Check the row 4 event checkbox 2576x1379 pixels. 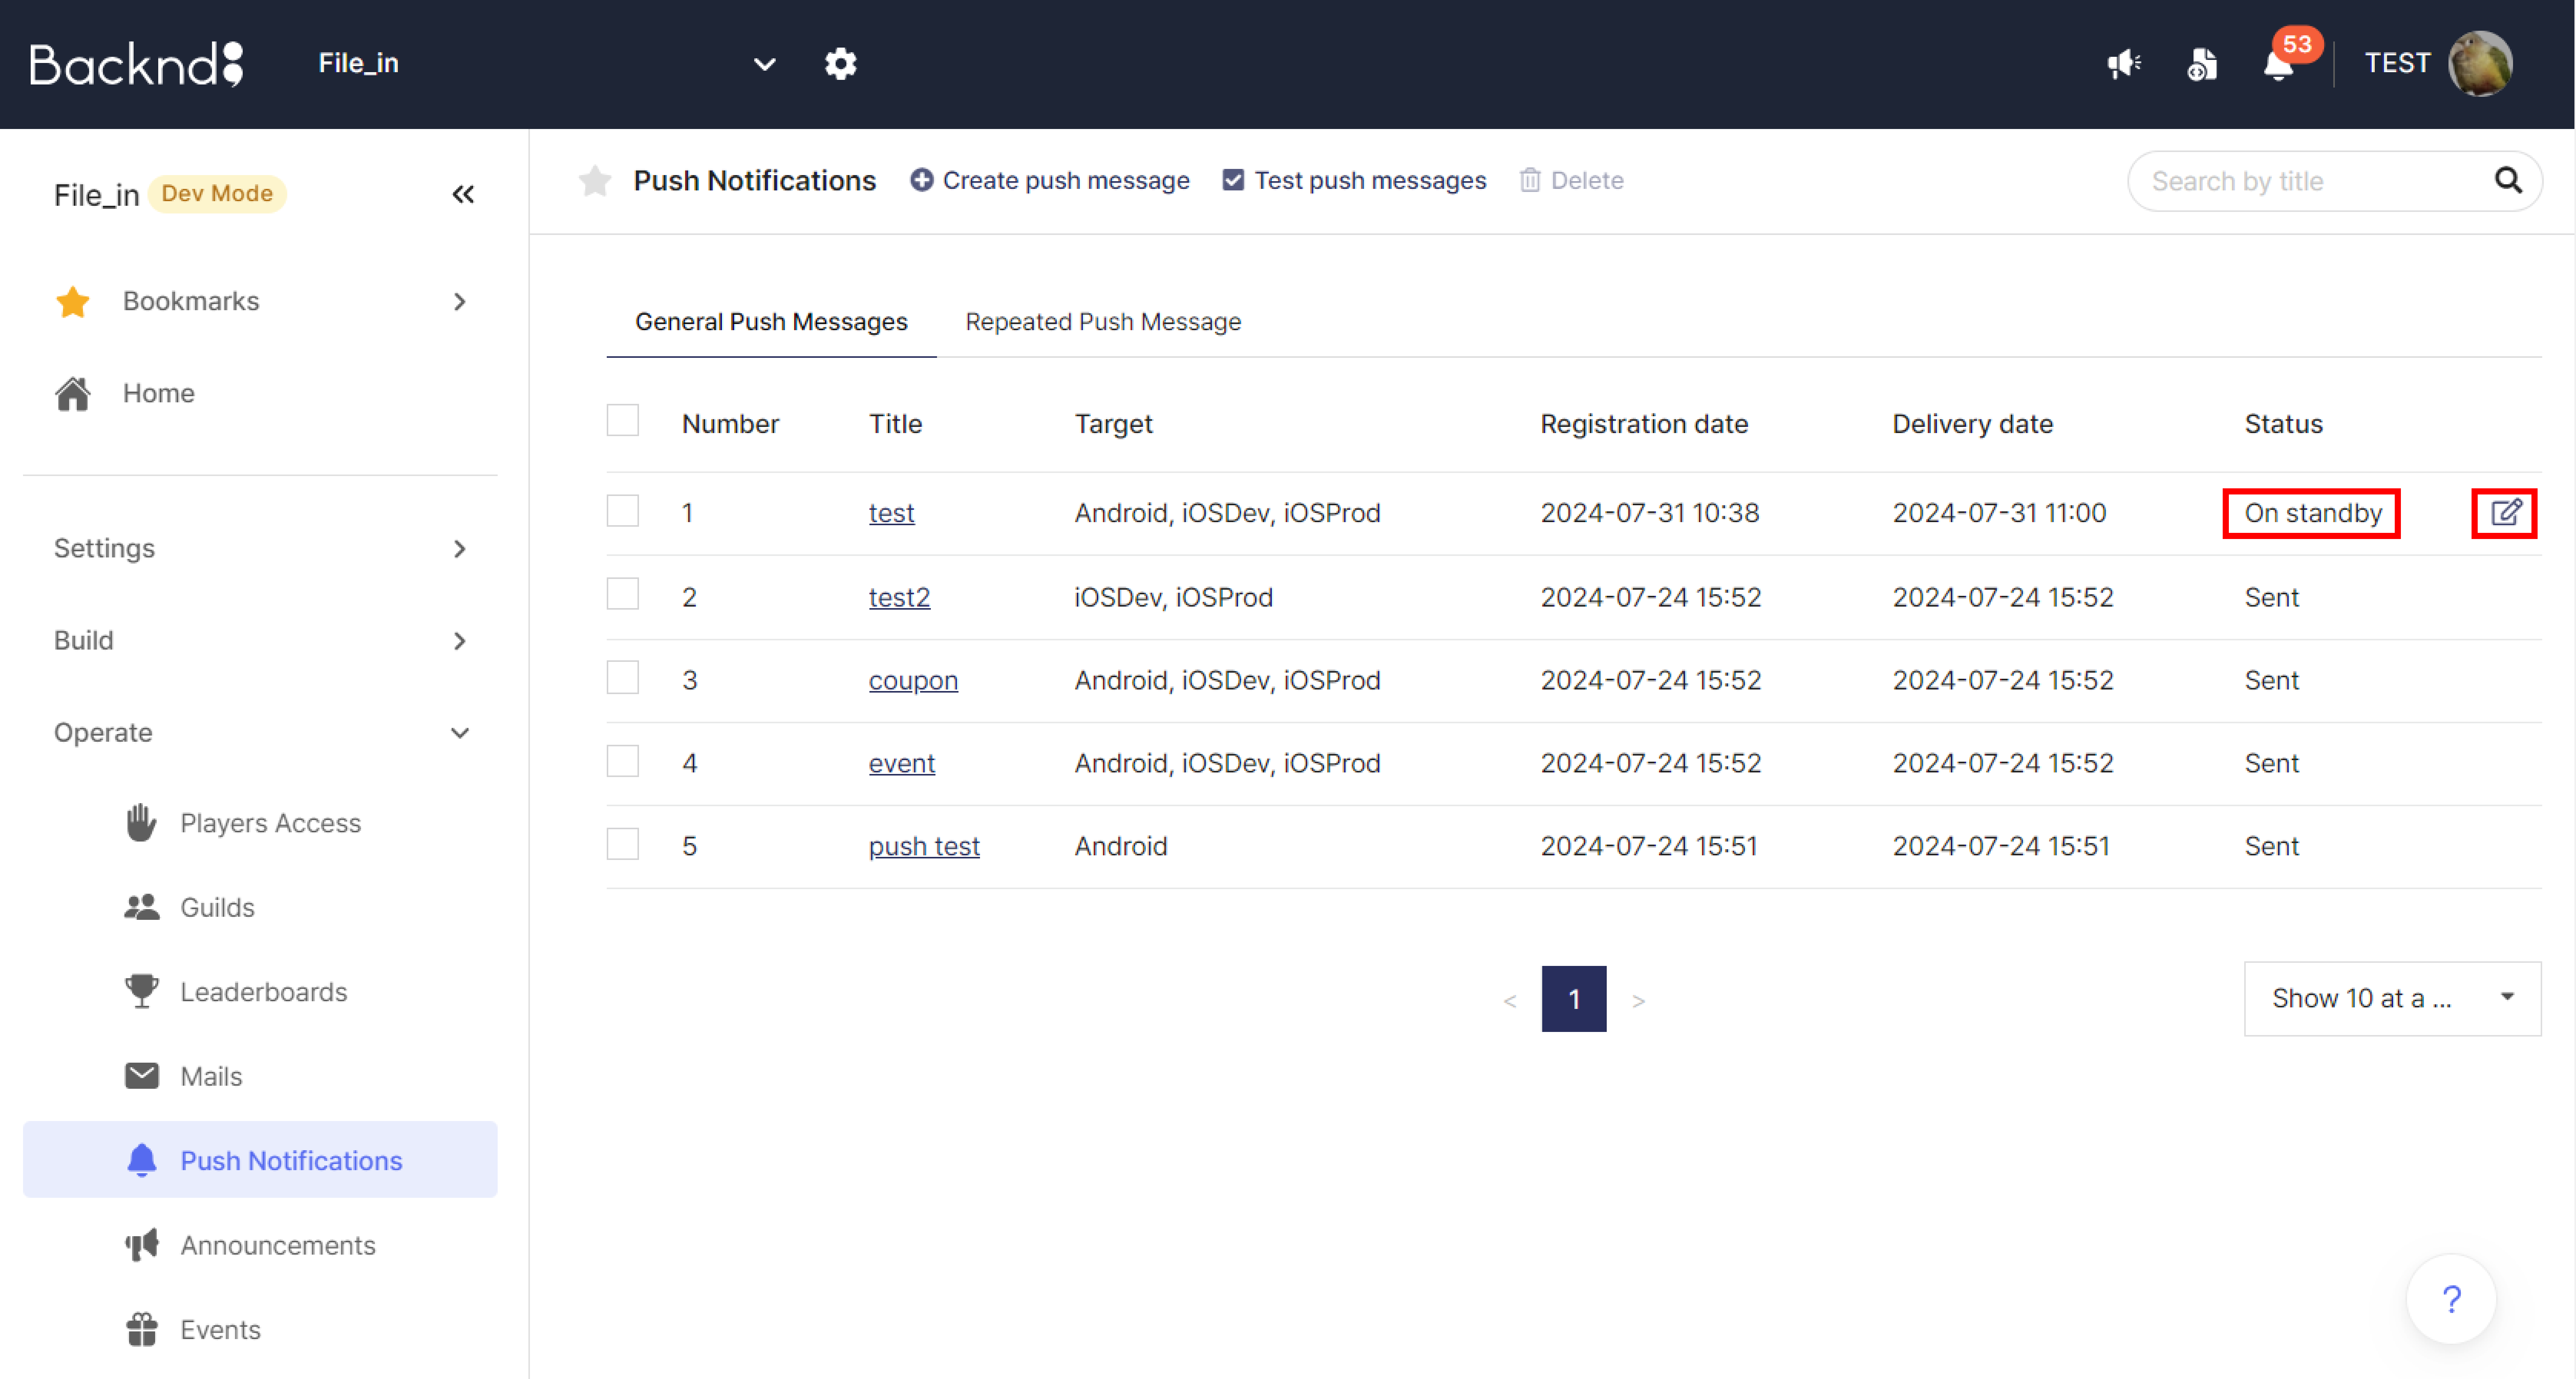coord(622,761)
